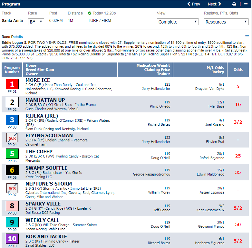Click the red program number 1 badge
Viewport: 252px width, 248px height.
coord(12,84)
